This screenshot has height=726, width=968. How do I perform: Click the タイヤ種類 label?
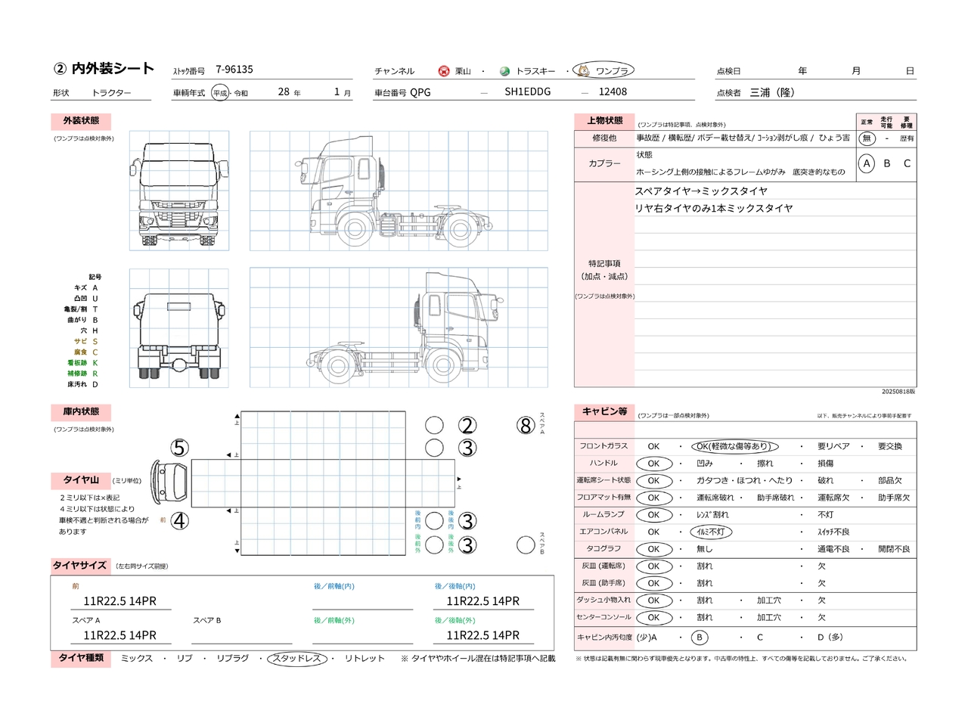pyautogui.click(x=81, y=659)
